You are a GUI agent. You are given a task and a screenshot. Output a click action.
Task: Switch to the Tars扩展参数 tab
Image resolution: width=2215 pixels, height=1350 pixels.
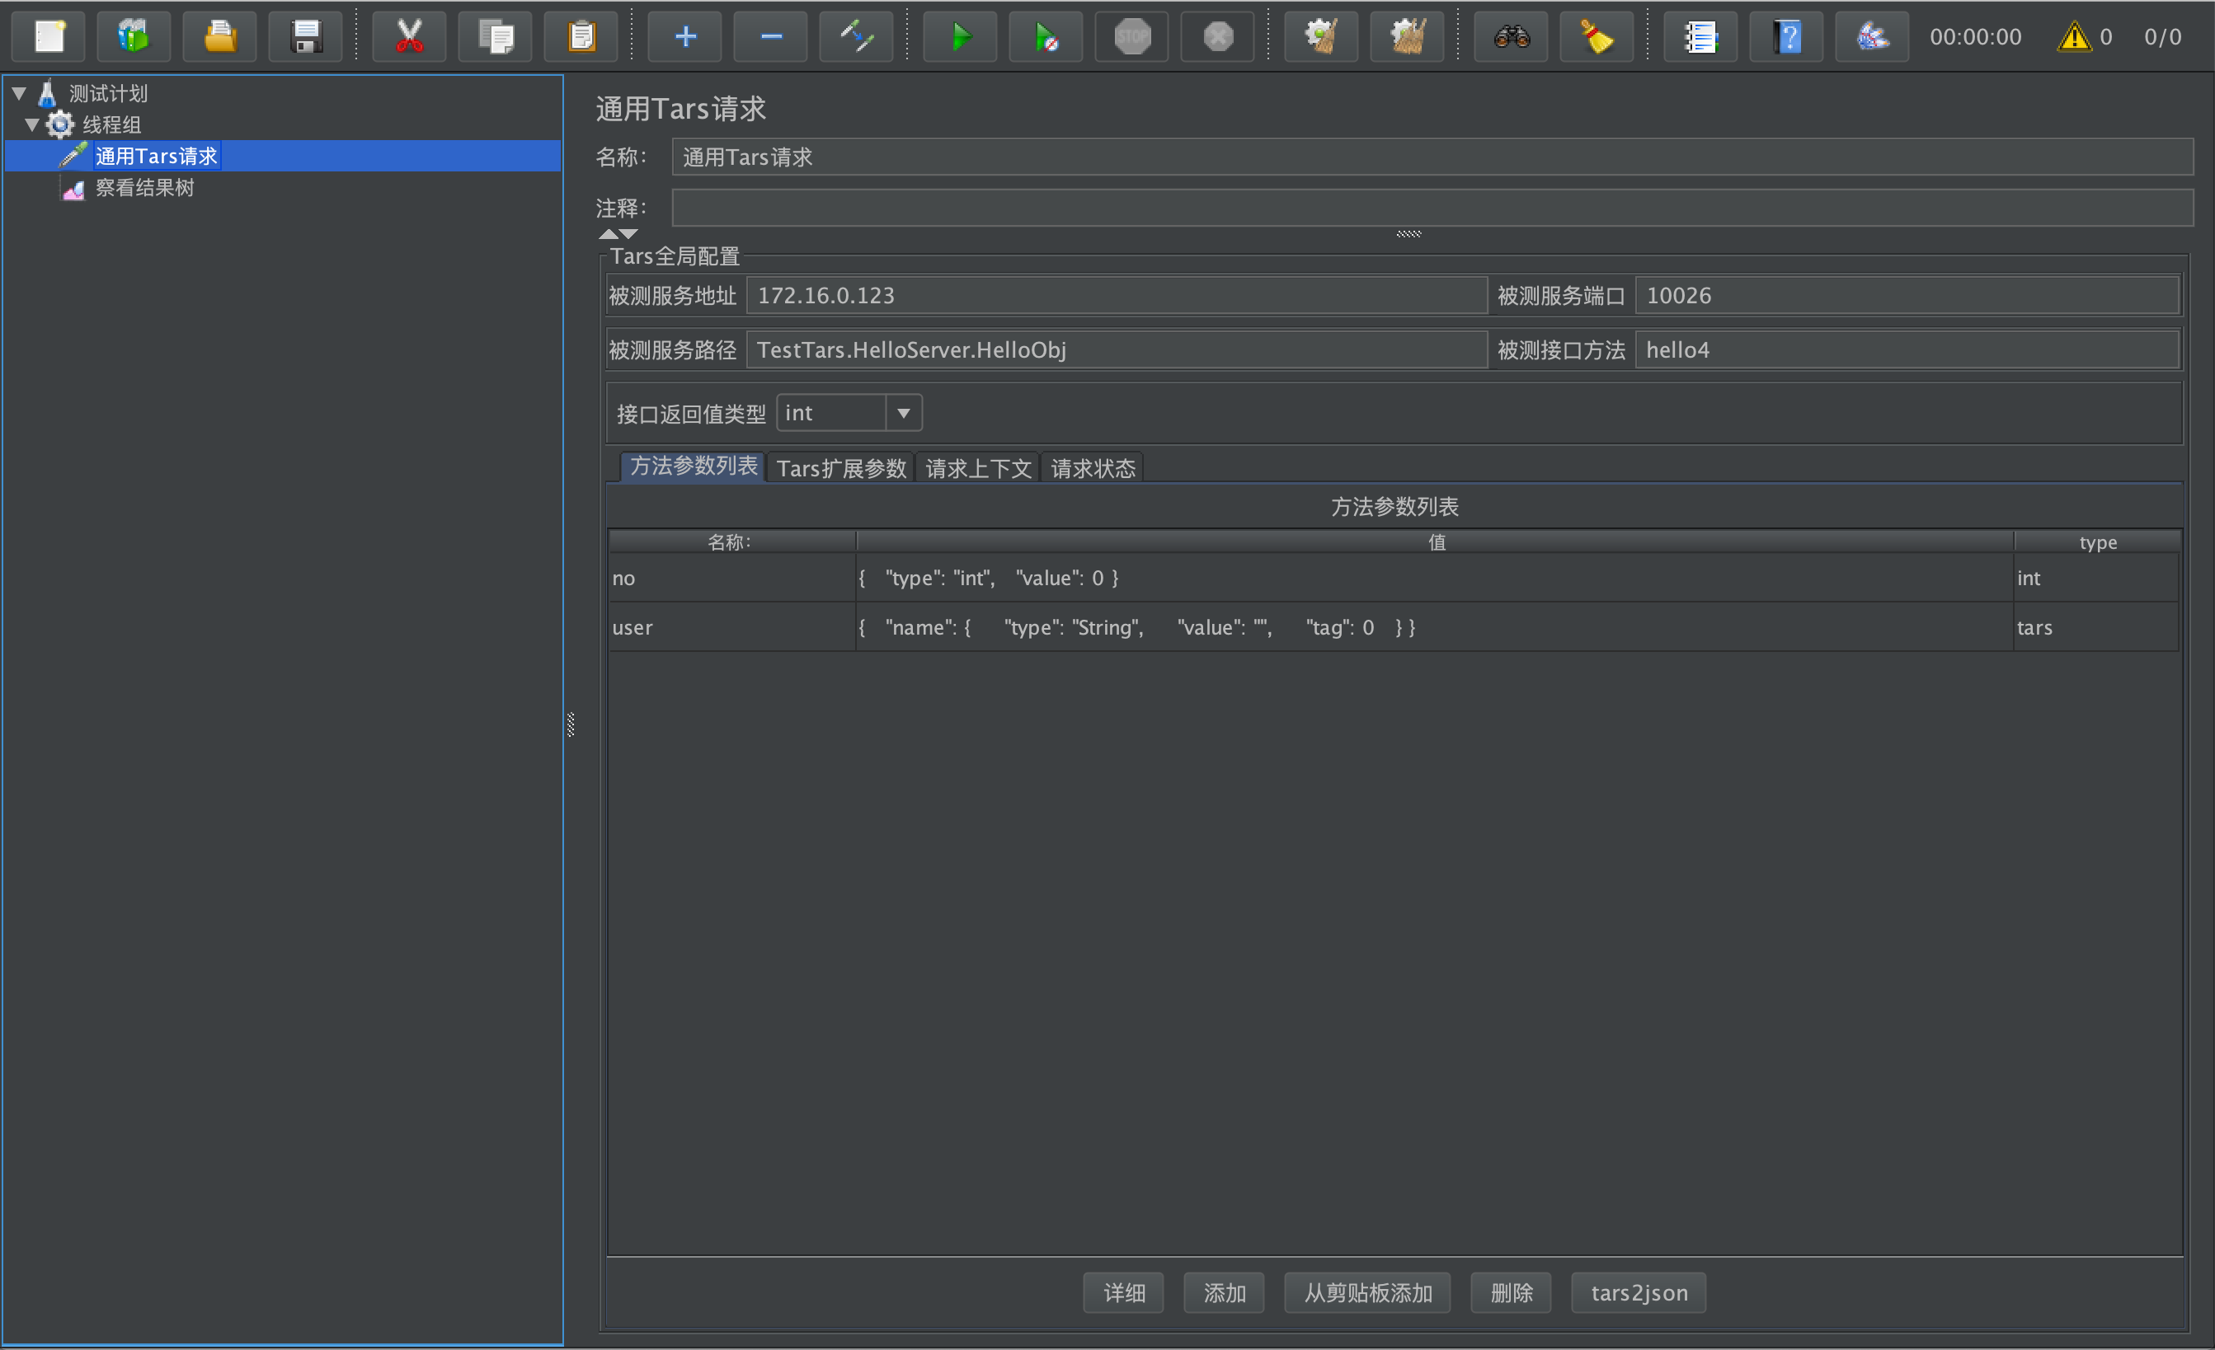click(x=840, y=468)
